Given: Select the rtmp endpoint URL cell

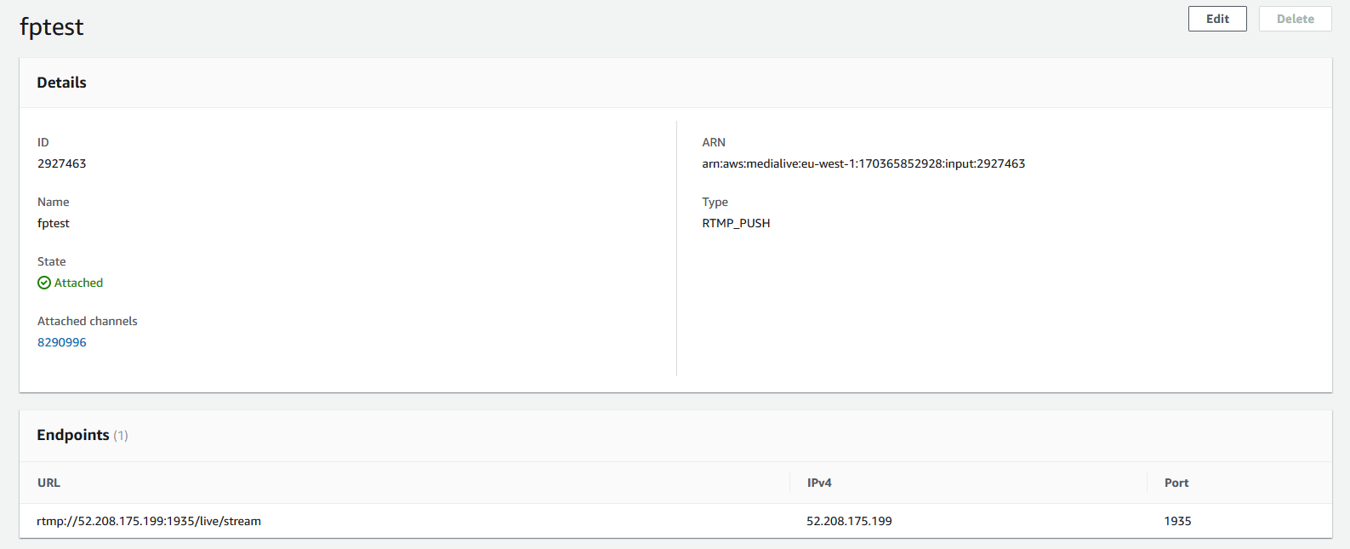Looking at the screenshot, I should click(149, 521).
